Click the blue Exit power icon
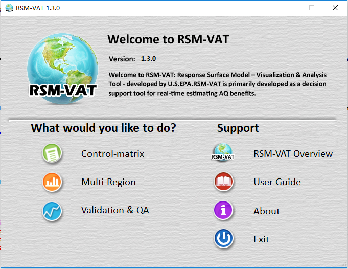 [223, 238]
